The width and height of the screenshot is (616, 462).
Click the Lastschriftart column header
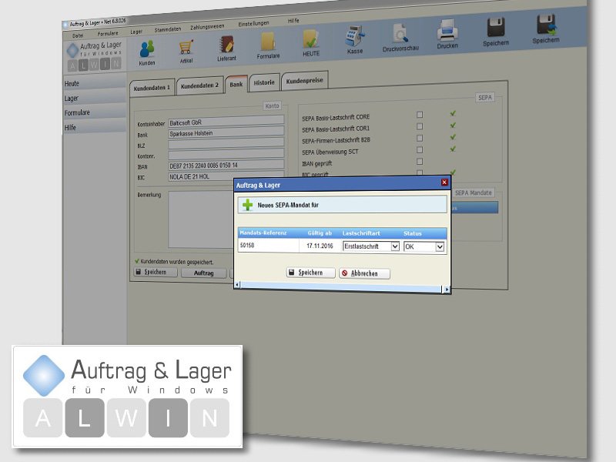point(361,233)
